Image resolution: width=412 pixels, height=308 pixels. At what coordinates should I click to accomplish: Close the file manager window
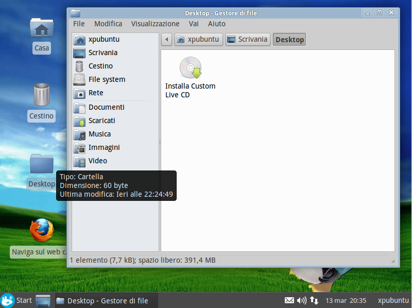pos(391,12)
